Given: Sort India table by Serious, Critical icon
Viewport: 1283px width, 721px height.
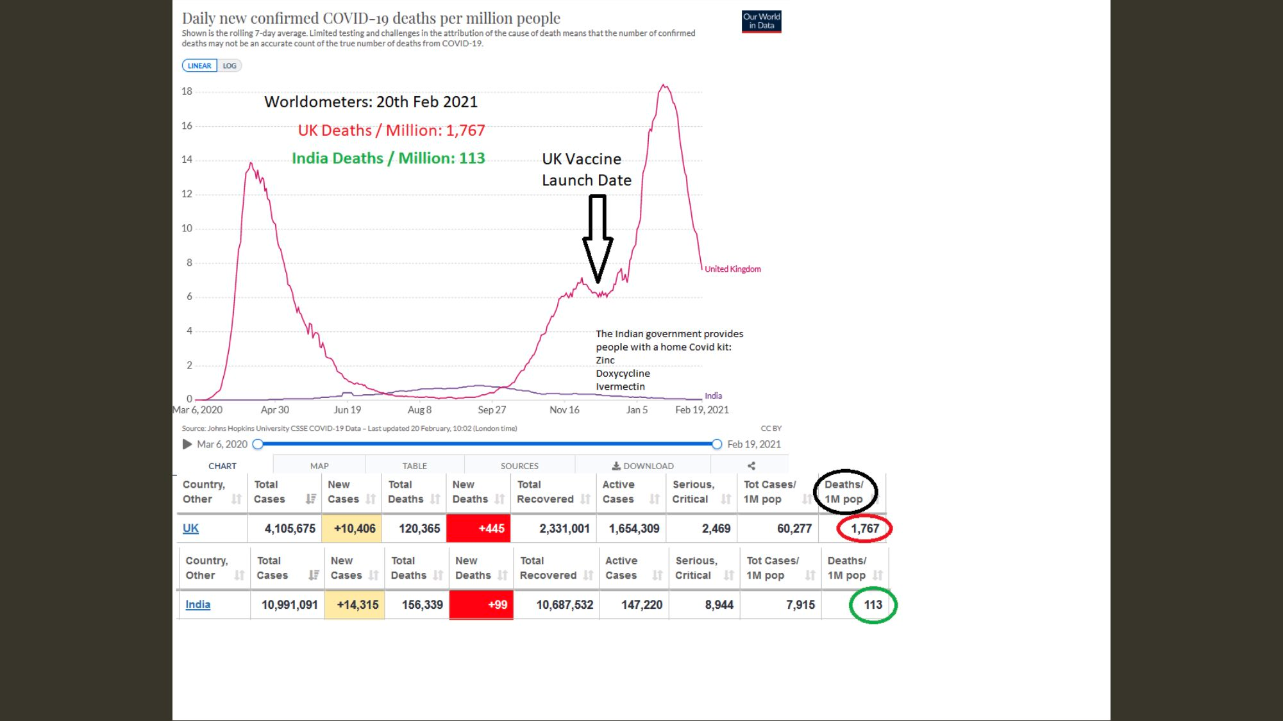Looking at the screenshot, I should coord(728,576).
